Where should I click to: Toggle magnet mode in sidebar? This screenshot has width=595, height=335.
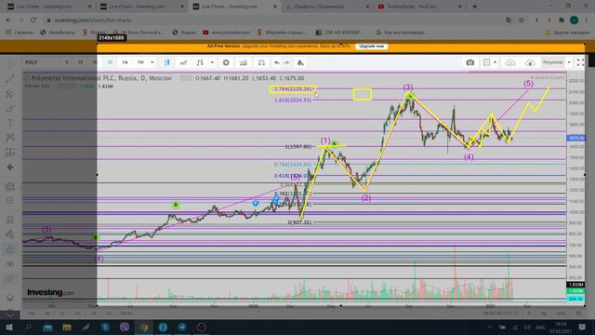(x=10, y=220)
